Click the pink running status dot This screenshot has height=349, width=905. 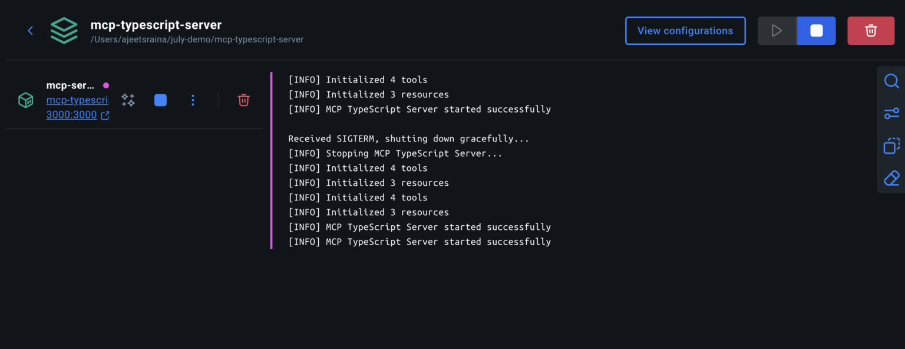pos(106,85)
